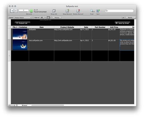Toggle the status toolbar icon at bottom
Viewport: 144px width, 117px height.
tap(17, 105)
